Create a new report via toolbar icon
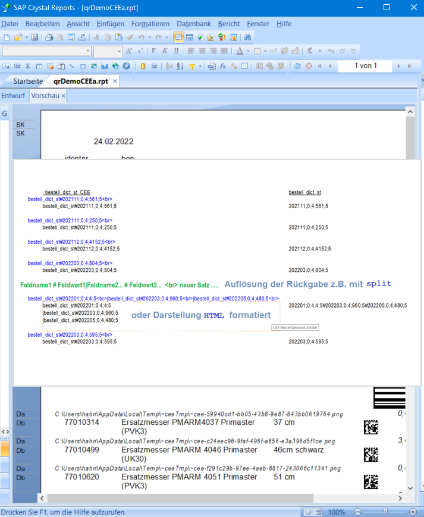 [7, 37]
